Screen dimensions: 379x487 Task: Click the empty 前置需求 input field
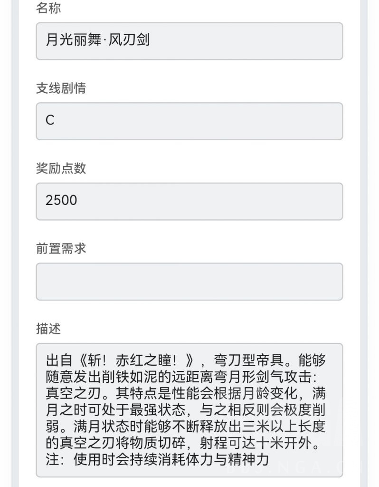189,282
